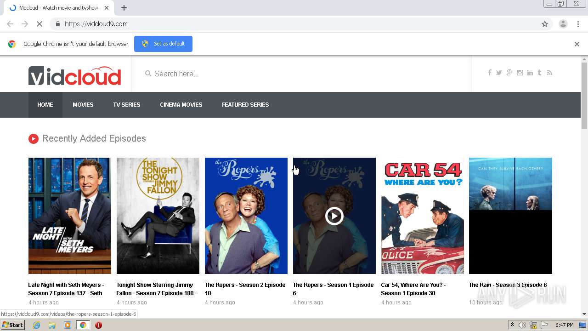Click the LinkedIn social icon

[x=530, y=73]
